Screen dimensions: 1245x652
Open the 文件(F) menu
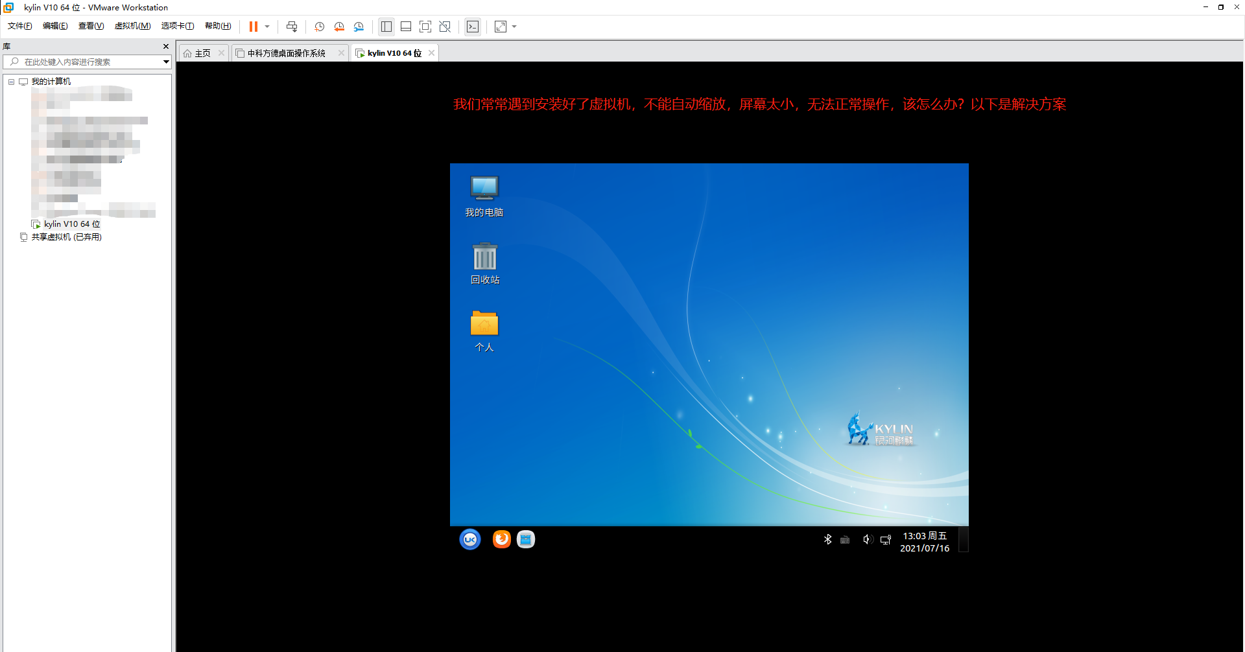pos(19,26)
